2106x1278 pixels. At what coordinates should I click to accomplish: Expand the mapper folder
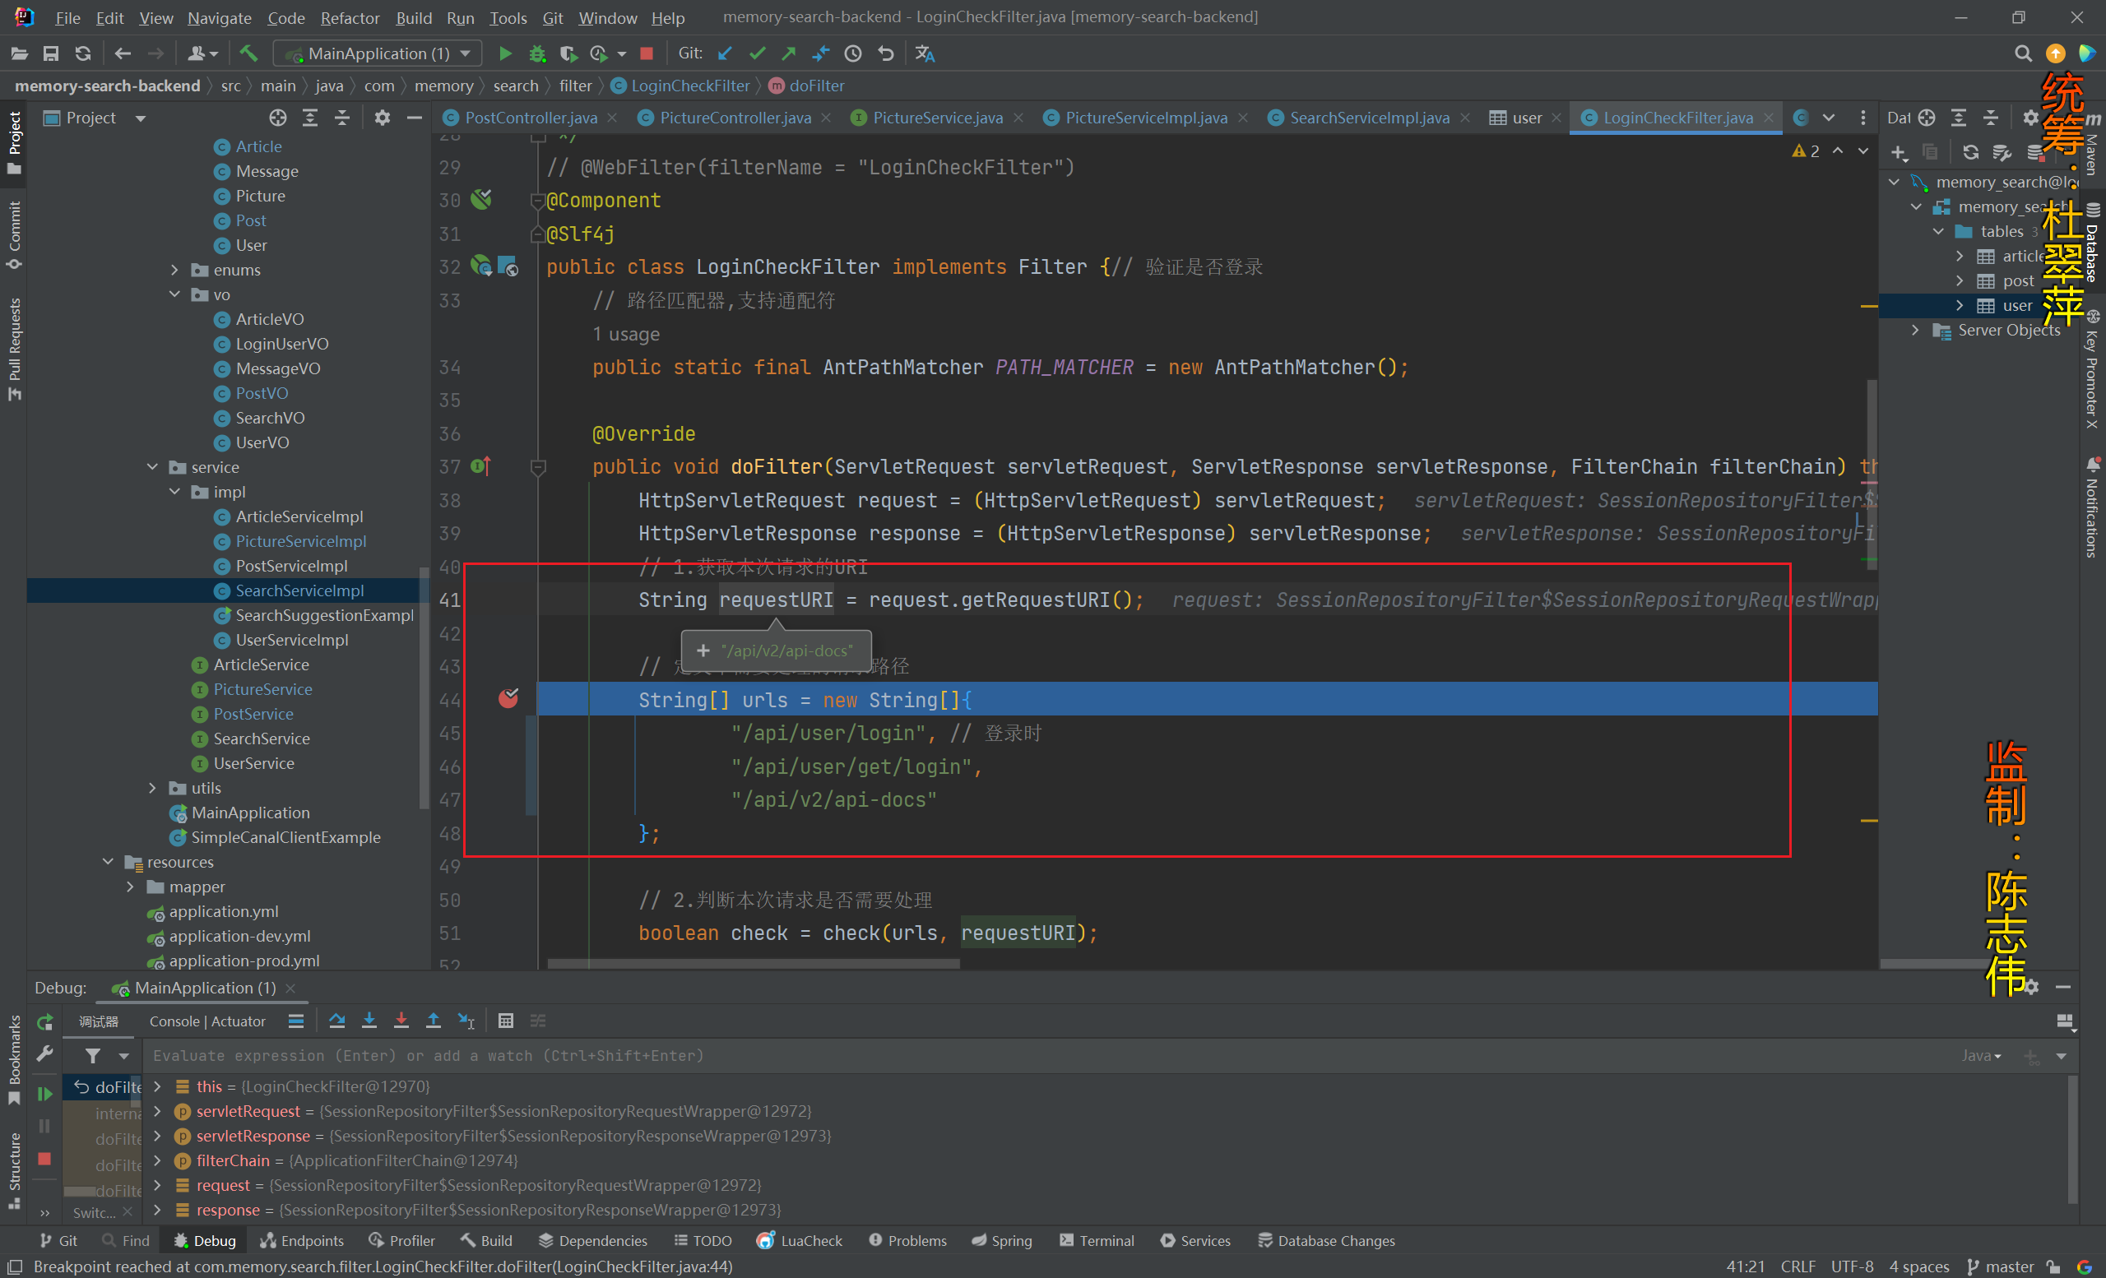130,887
